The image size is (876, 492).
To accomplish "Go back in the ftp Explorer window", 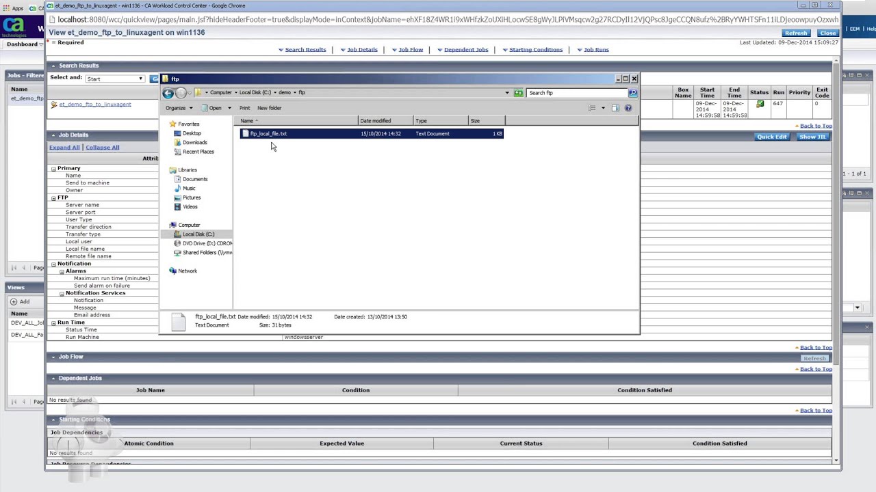I will coord(168,93).
